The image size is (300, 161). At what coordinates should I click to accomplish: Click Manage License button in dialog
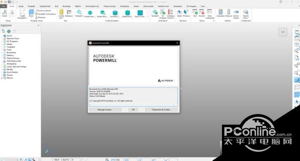coord(105,110)
